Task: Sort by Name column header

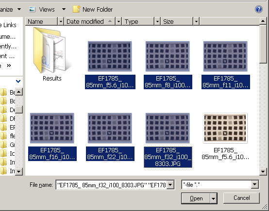Action: tap(42, 22)
